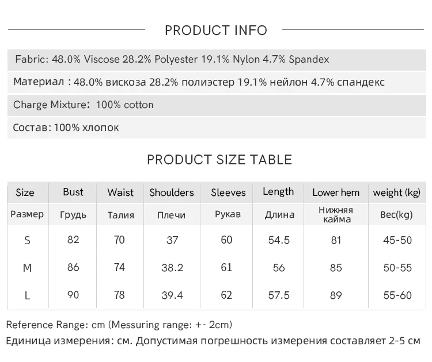Screen dimensions: 432x362
Task: Click the Состав 100% хлопок row
Action: click(x=66, y=128)
